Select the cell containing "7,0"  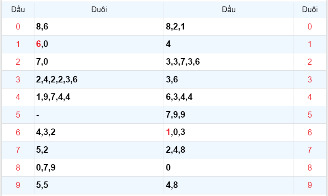[x=42, y=62]
